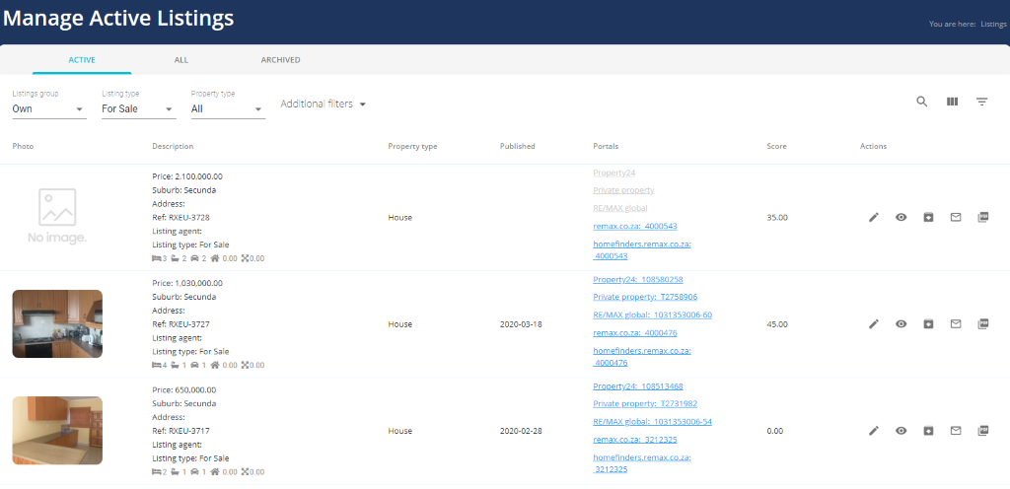This screenshot has height=489, width=1010.
Task: Select the published date 2020-02-28
Action: (521, 431)
